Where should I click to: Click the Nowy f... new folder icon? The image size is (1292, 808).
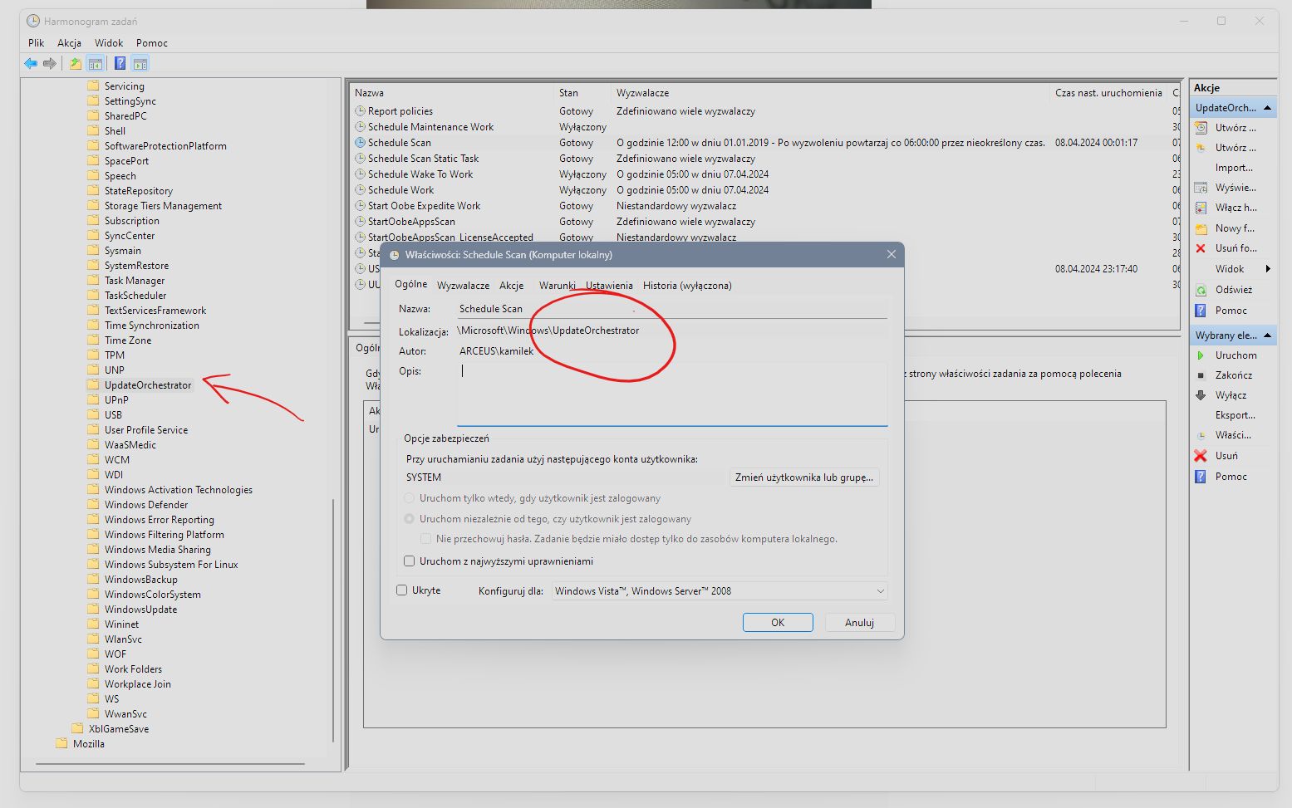[x=1201, y=228]
